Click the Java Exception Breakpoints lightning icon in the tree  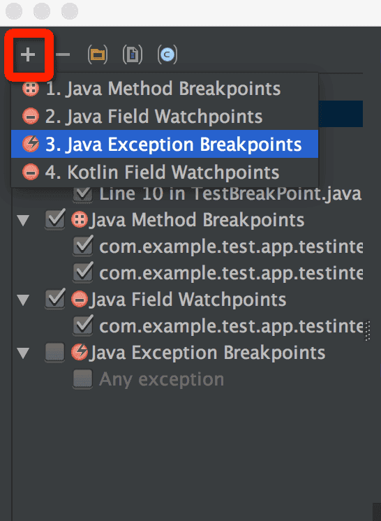point(80,353)
